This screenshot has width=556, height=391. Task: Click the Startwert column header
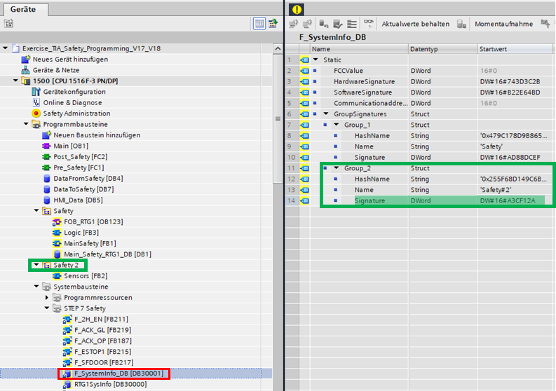[515, 49]
